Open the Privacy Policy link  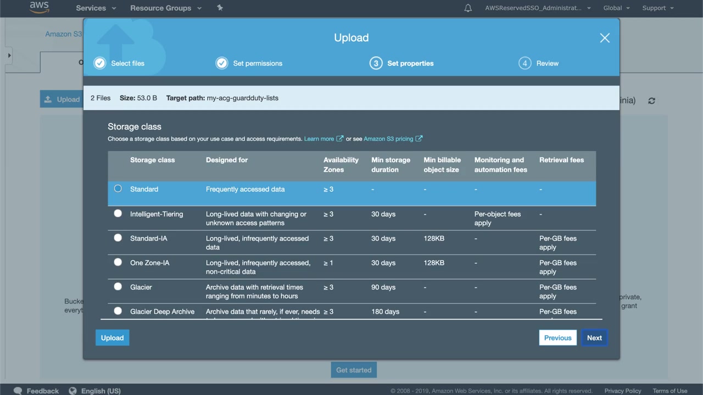(623, 391)
